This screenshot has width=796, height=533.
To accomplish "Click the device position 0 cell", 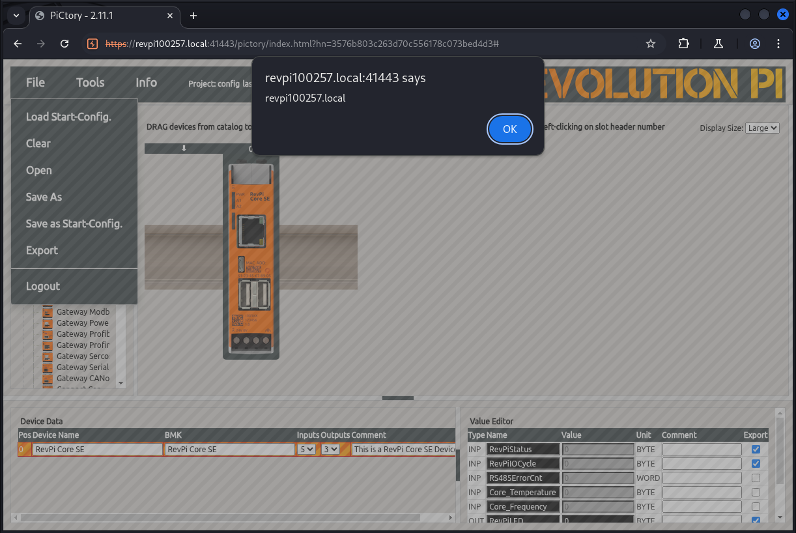I will (25, 449).
